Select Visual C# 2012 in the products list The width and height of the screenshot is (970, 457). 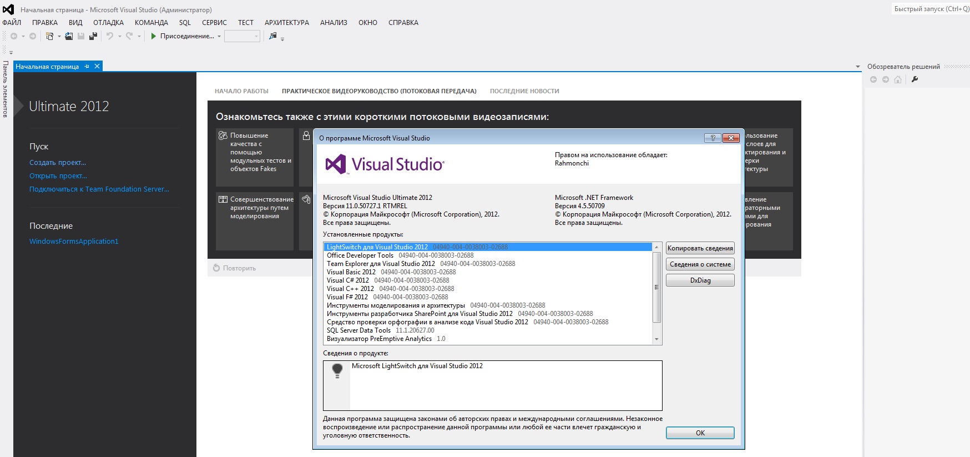488,280
